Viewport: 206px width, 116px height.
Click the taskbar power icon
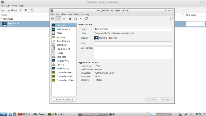coord(204,114)
